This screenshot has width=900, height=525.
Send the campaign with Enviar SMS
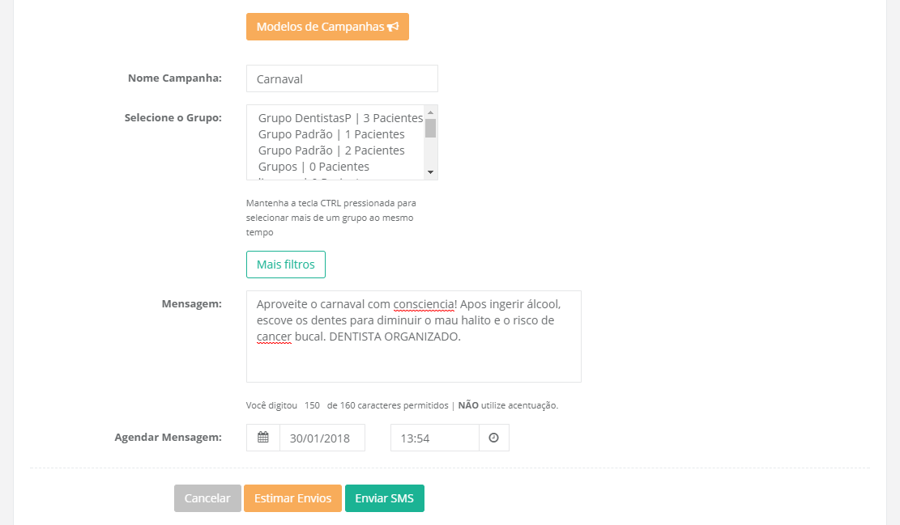point(384,498)
